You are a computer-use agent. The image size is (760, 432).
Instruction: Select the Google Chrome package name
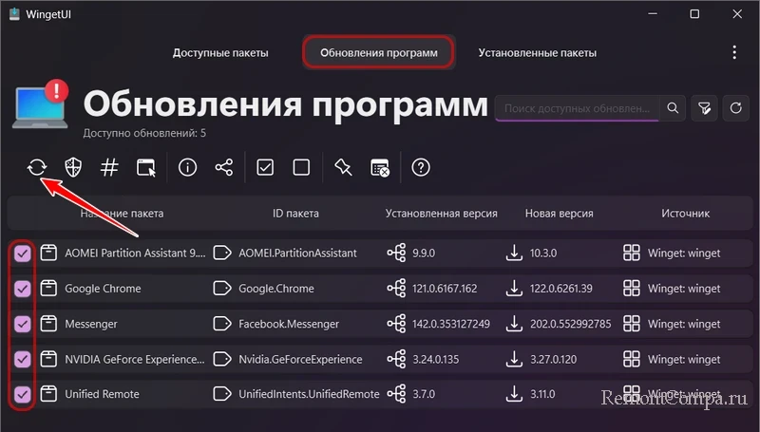point(103,289)
